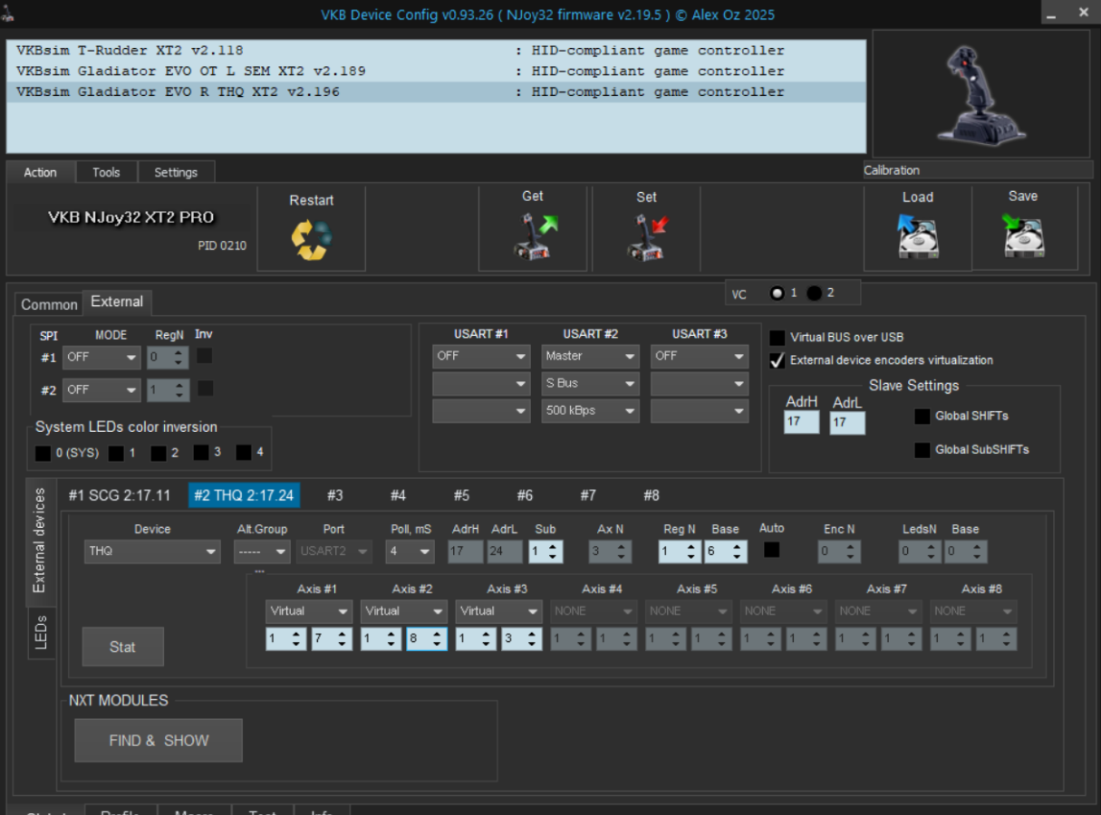Select external device tab #3
The image size is (1101, 815).
point(335,495)
